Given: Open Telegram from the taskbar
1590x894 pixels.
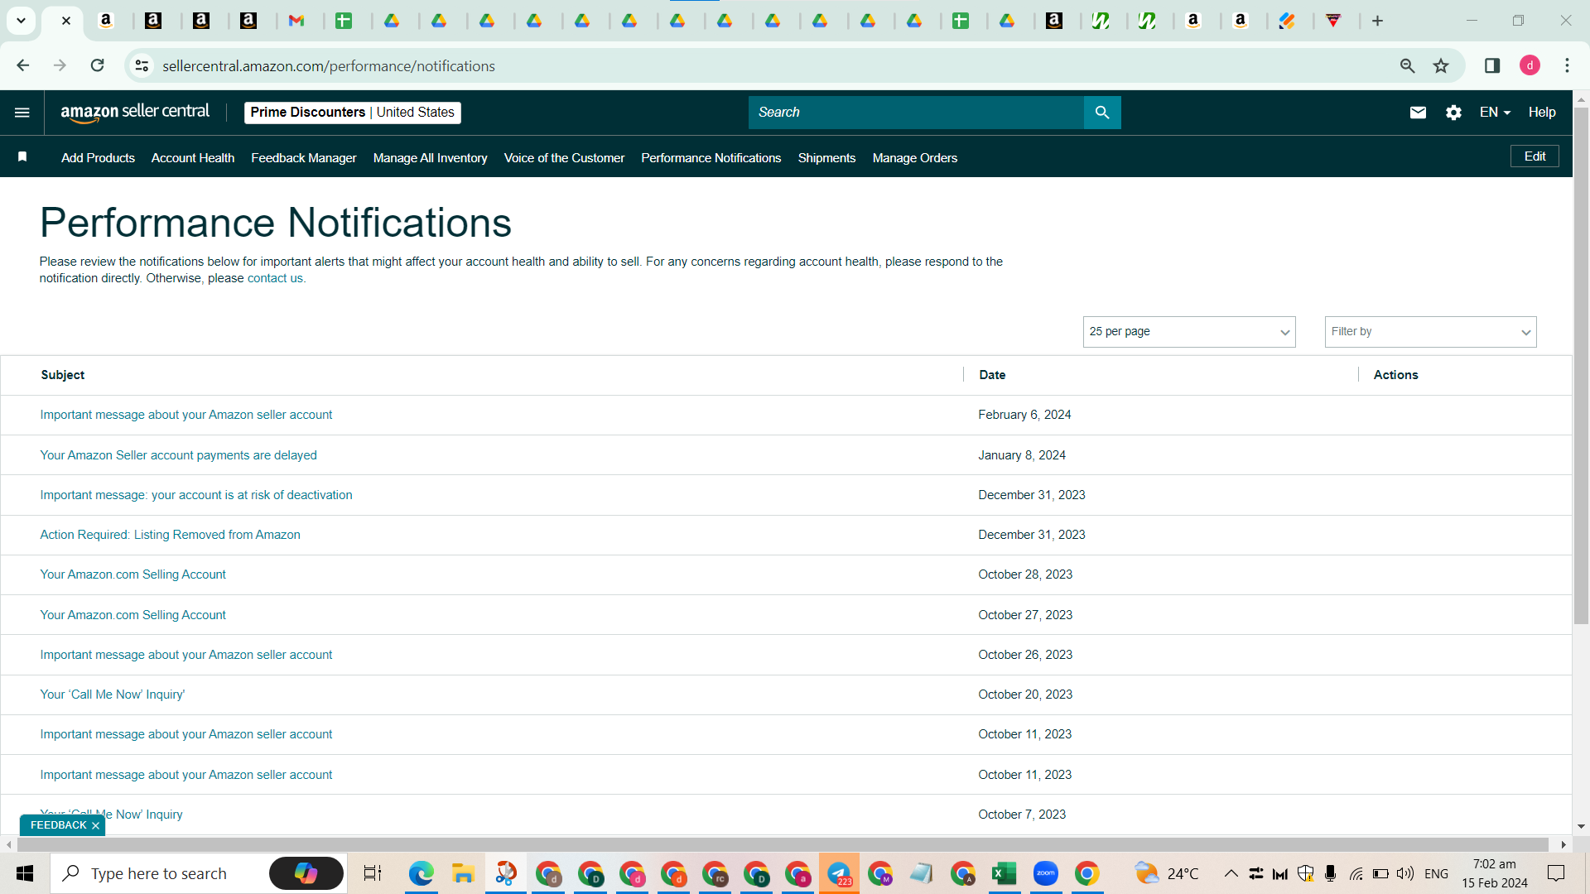Looking at the screenshot, I should point(839,873).
